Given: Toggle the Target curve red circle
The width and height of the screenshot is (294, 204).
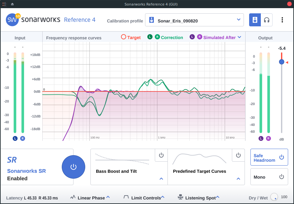Looking at the screenshot, I should (x=123, y=37).
